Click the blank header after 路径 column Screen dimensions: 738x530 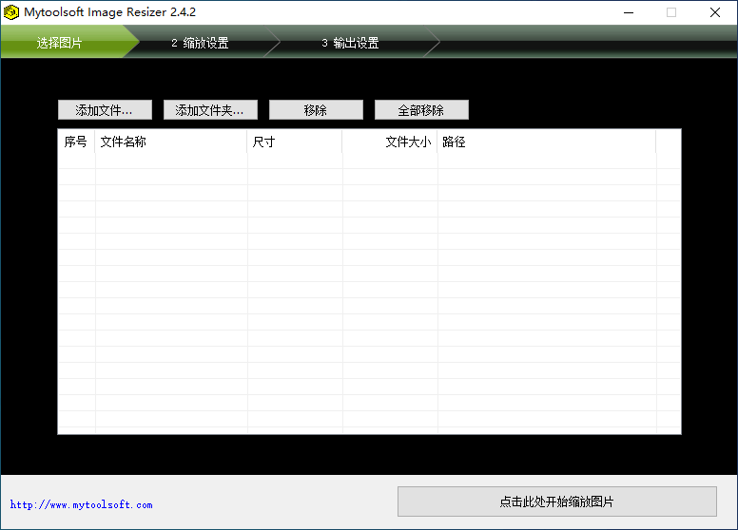pos(668,142)
